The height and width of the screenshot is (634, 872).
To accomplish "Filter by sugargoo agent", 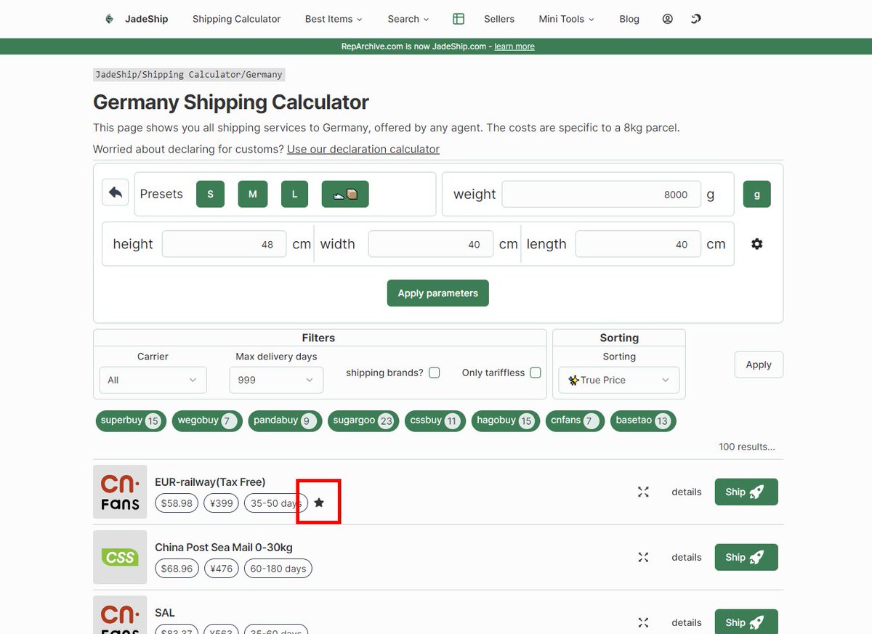I will tap(363, 420).
